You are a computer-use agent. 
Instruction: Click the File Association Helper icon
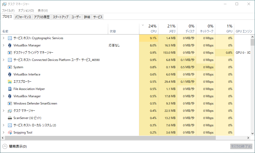coord(10,89)
